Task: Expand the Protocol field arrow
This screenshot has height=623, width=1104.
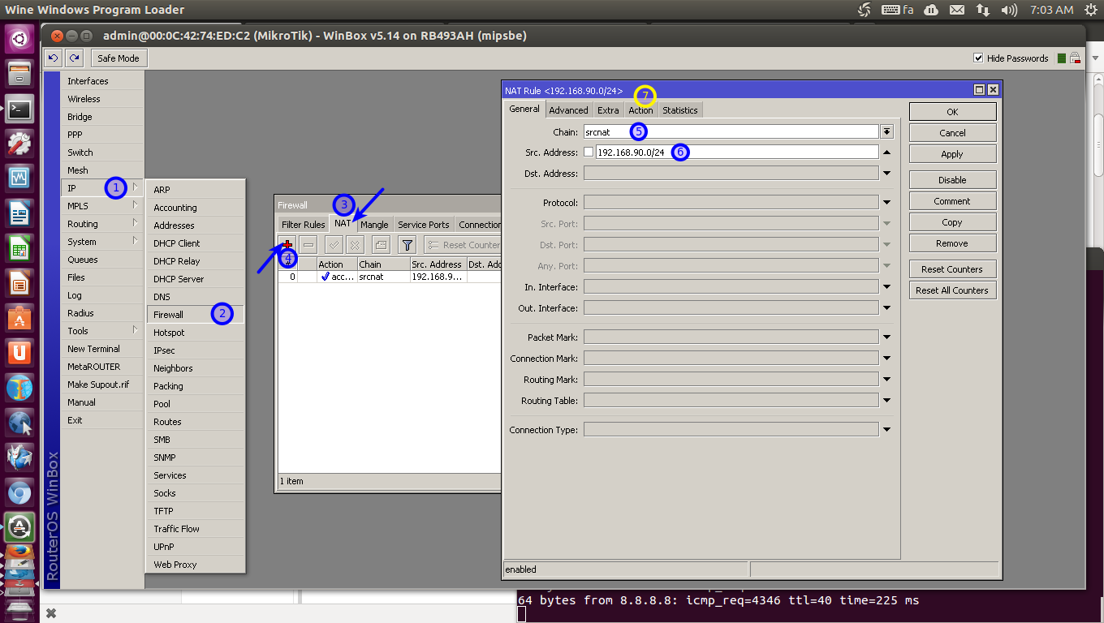Action: (887, 203)
